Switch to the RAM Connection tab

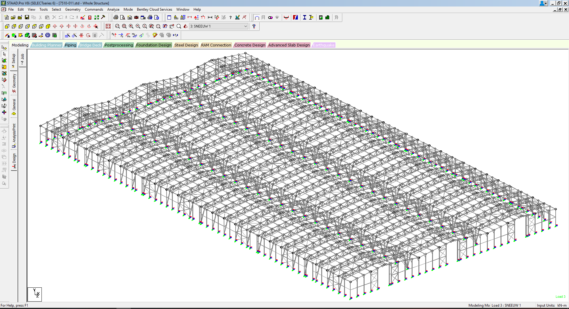pos(216,45)
